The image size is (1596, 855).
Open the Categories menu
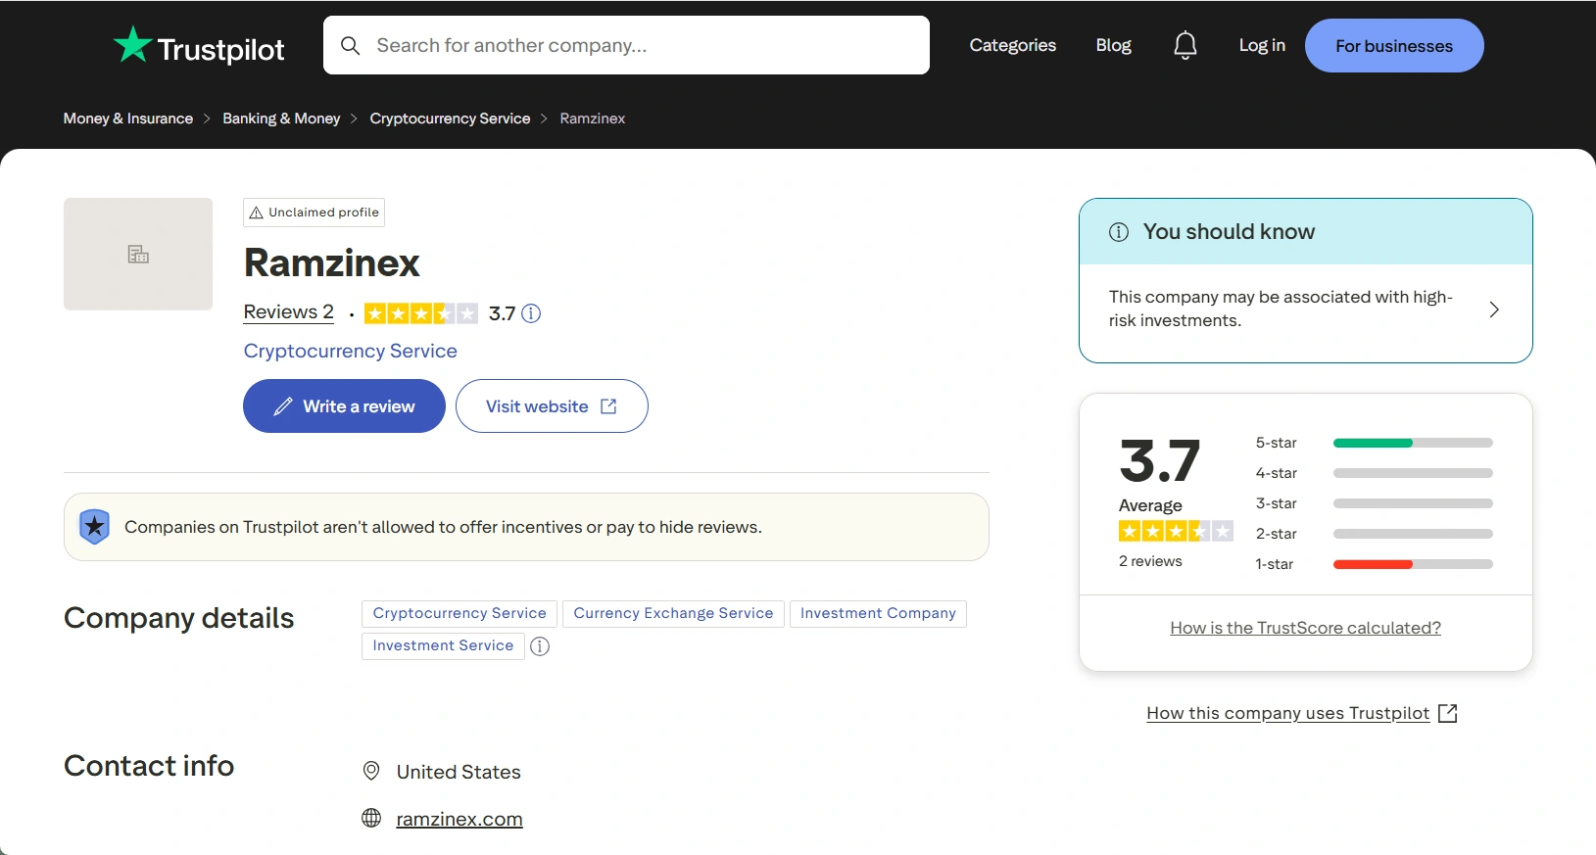click(1013, 45)
